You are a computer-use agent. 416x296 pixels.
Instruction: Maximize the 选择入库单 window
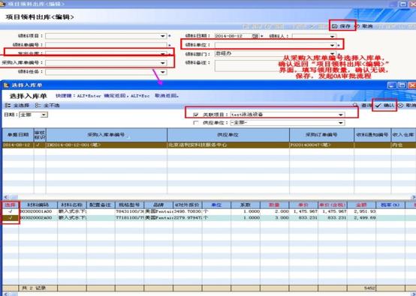402,85
